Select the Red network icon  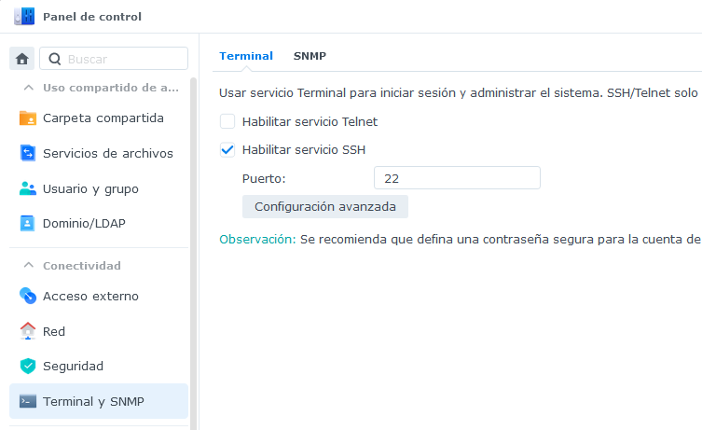pyautogui.click(x=28, y=331)
